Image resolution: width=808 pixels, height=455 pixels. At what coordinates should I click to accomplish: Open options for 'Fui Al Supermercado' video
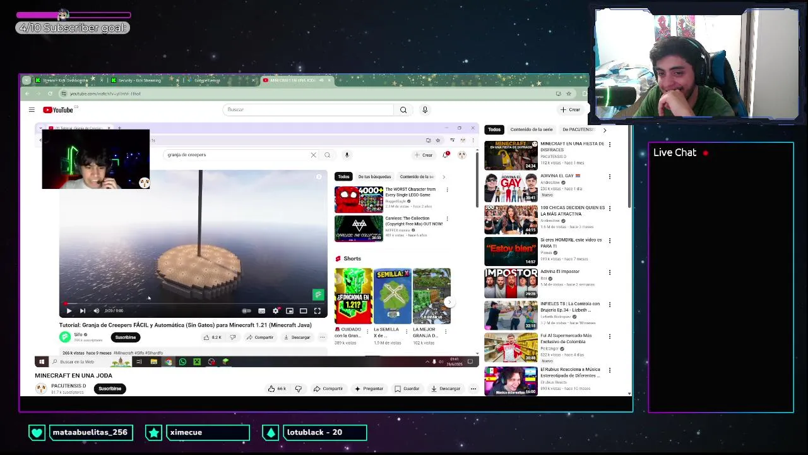(610, 336)
